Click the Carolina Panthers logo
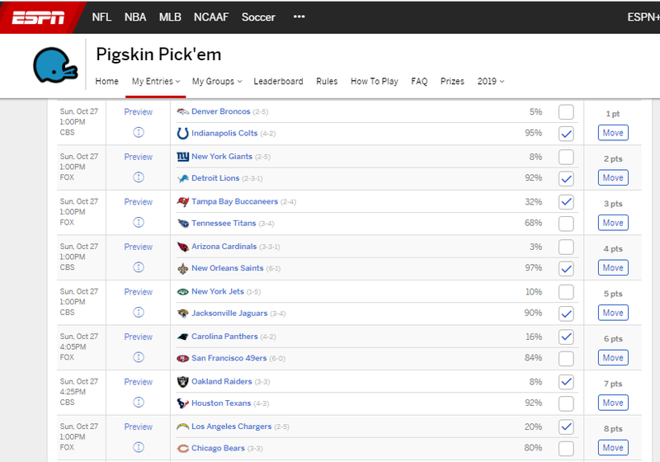This screenshot has height=462, width=660. coord(182,337)
